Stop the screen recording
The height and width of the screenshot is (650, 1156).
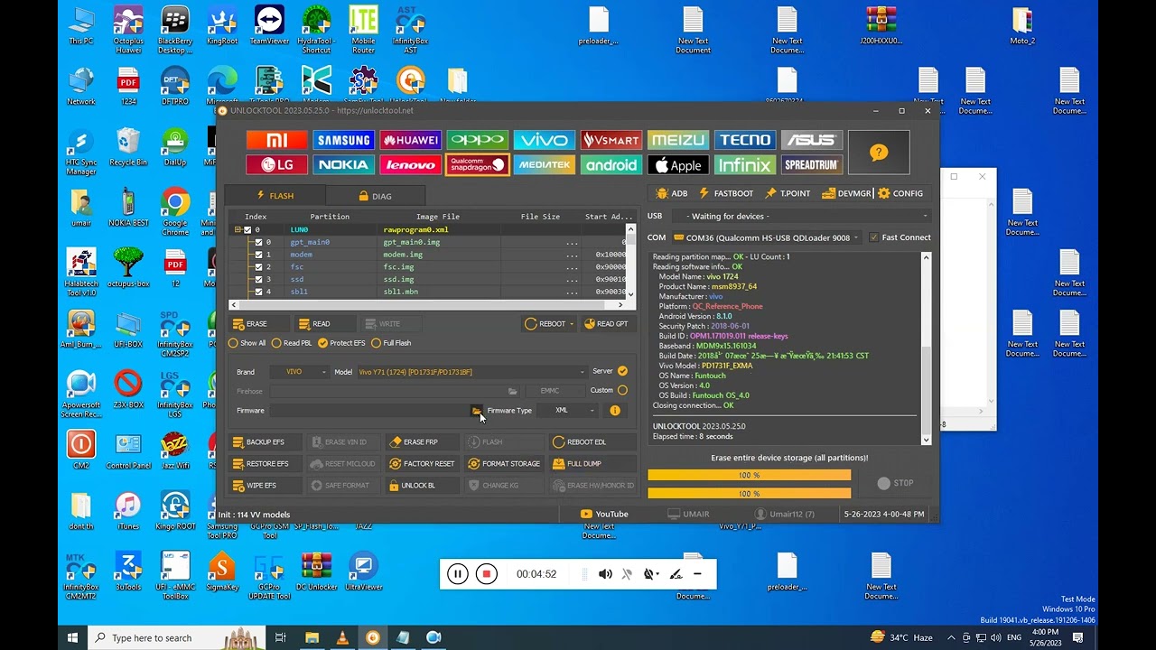pos(487,574)
